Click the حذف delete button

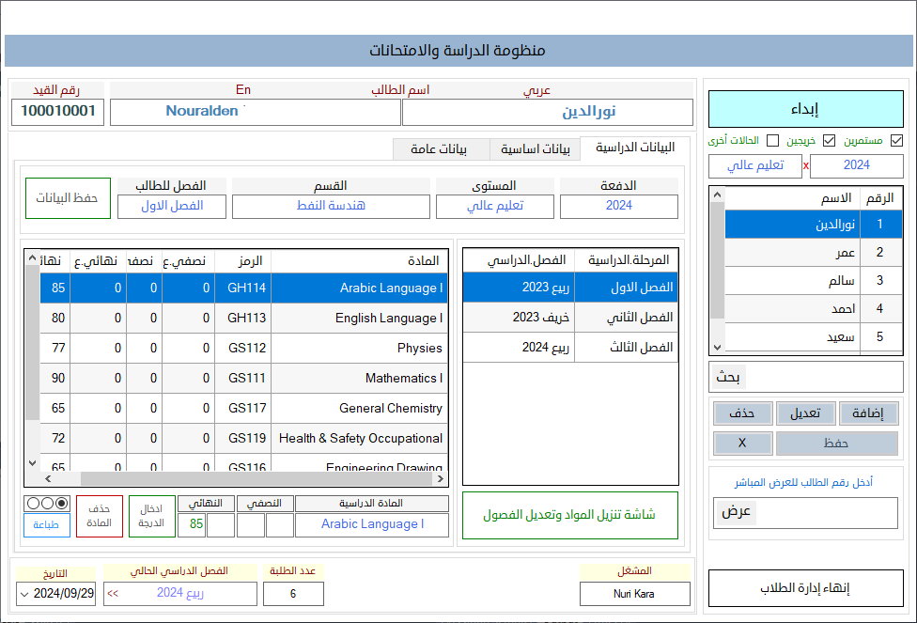point(742,413)
